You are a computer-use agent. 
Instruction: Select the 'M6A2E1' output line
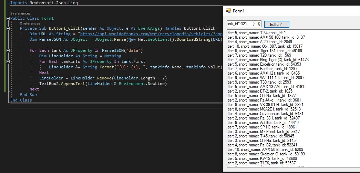[264, 109]
